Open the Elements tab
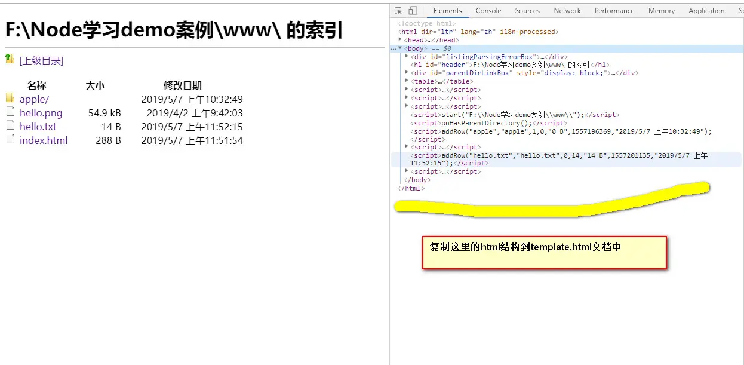This screenshot has width=744, height=365. coord(448,11)
